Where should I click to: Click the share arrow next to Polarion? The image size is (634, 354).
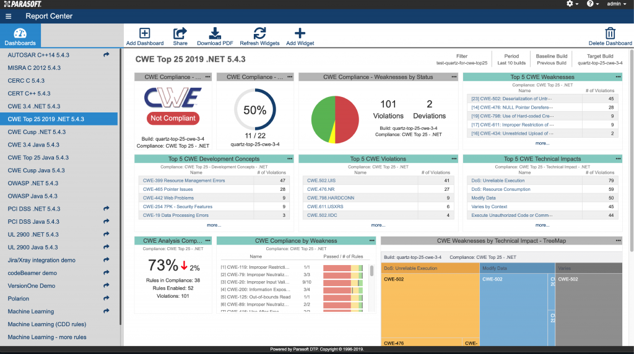click(106, 298)
